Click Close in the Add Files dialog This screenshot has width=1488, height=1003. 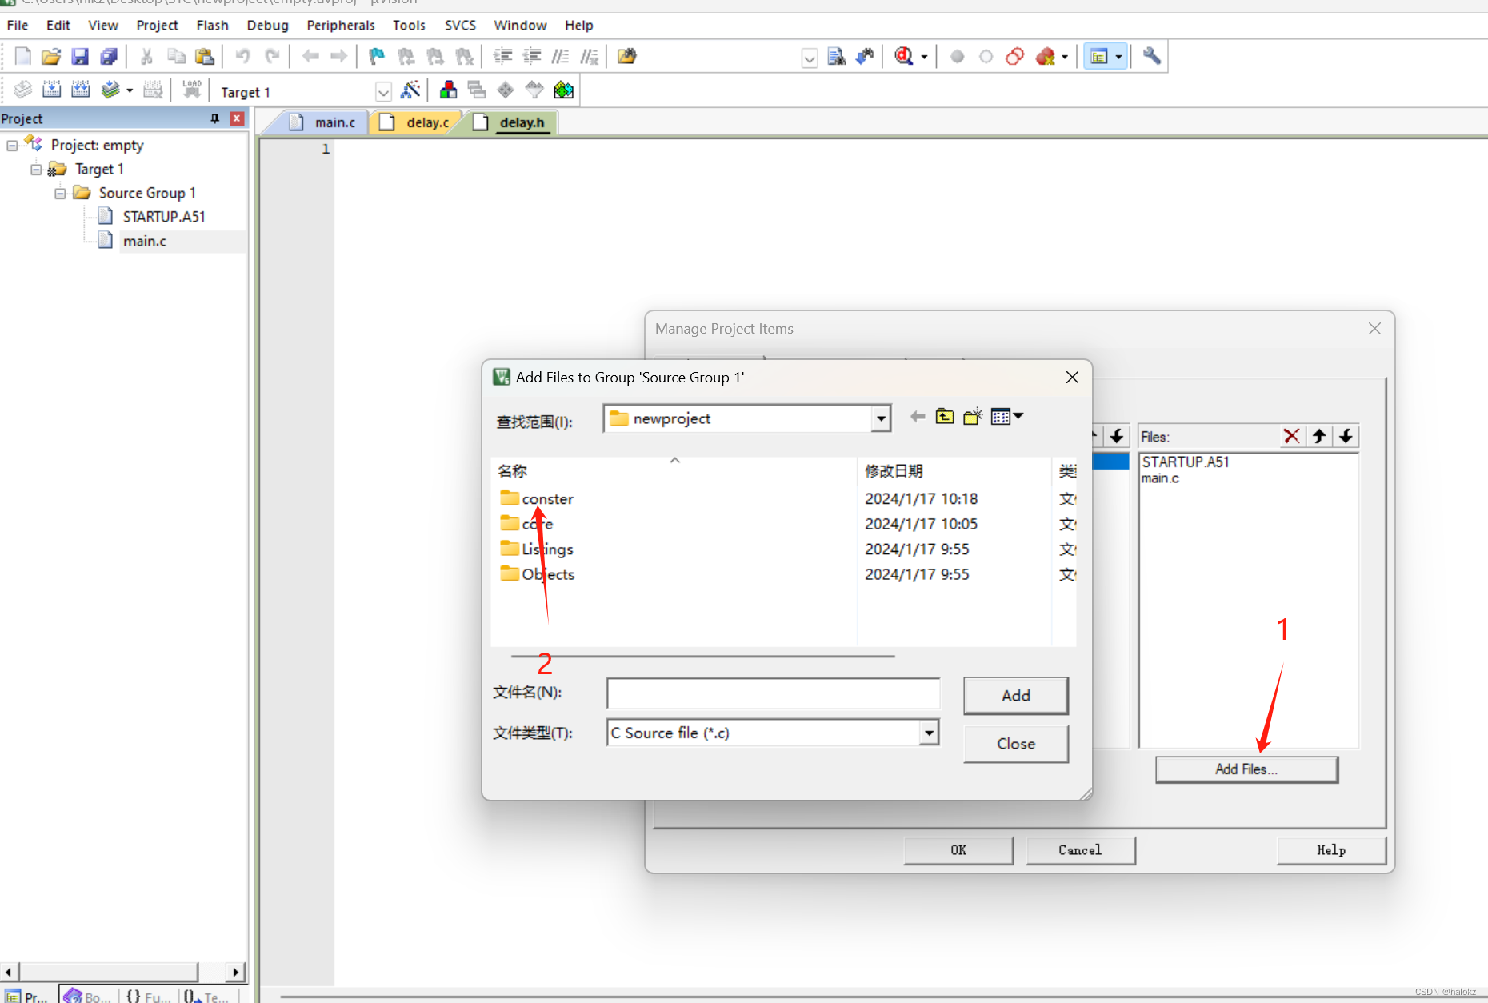[x=1015, y=744]
